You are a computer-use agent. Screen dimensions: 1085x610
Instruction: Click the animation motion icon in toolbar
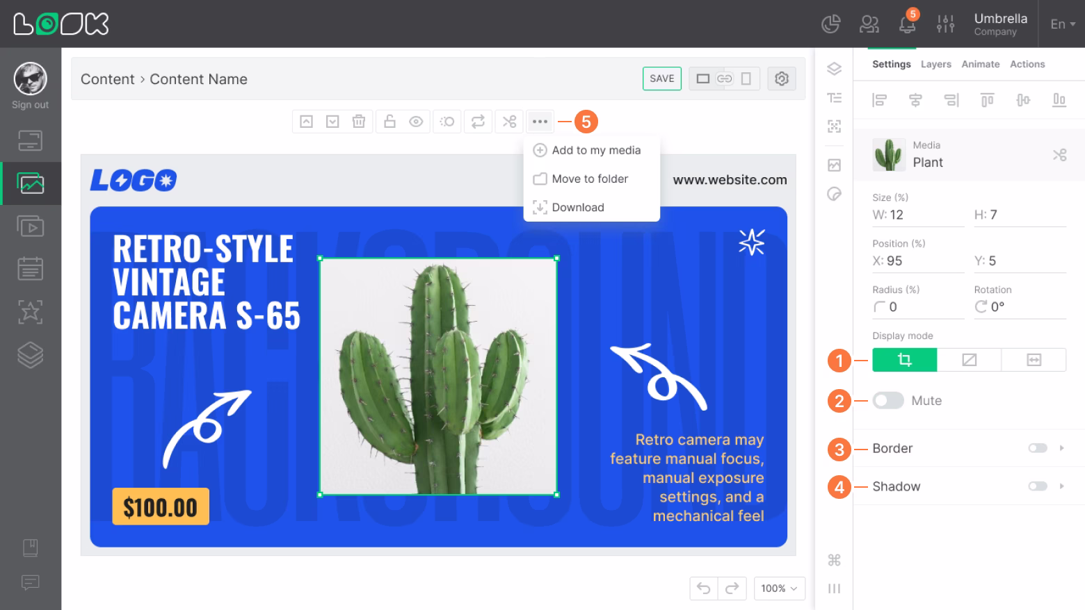pos(447,122)
